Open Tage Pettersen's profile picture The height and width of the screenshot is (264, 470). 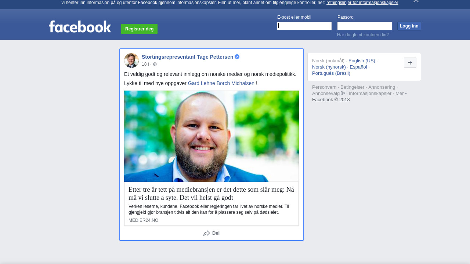click(131, 60)
